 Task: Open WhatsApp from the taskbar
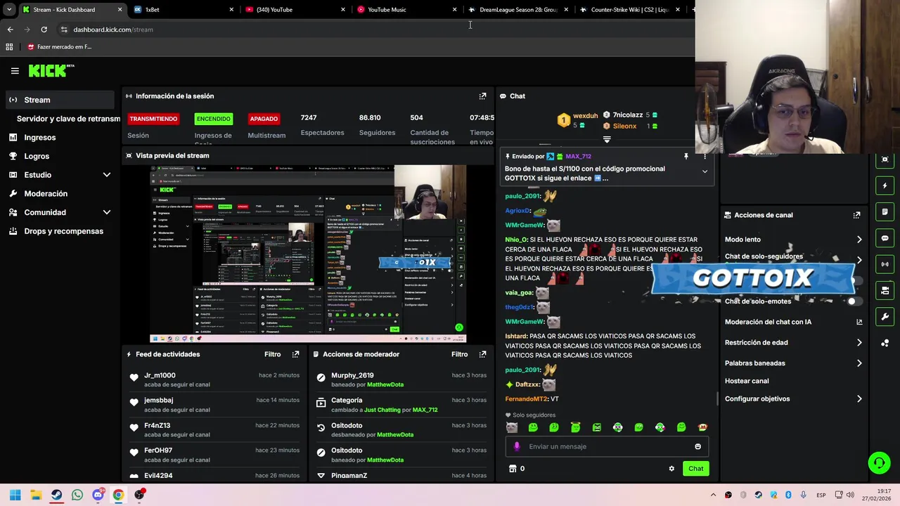point(77,495)
